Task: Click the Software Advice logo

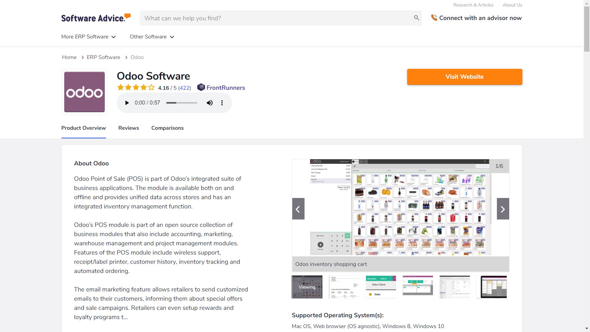Action: tap(96, 18)
